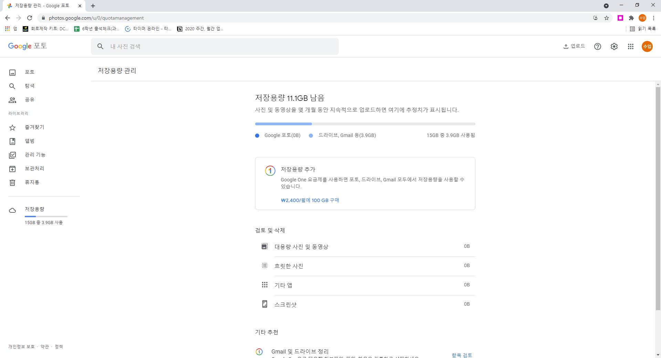
Task: Click the ₩2,400/월에 100 GB 구매 link
Action: pos(310,200)
